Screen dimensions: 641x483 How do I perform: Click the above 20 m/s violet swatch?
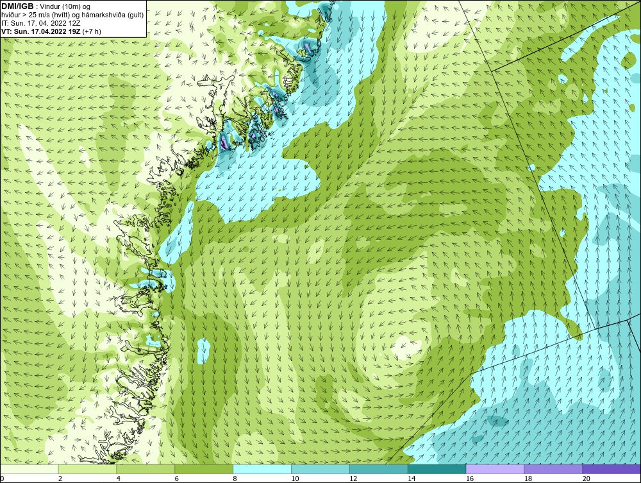coord(612,469)
